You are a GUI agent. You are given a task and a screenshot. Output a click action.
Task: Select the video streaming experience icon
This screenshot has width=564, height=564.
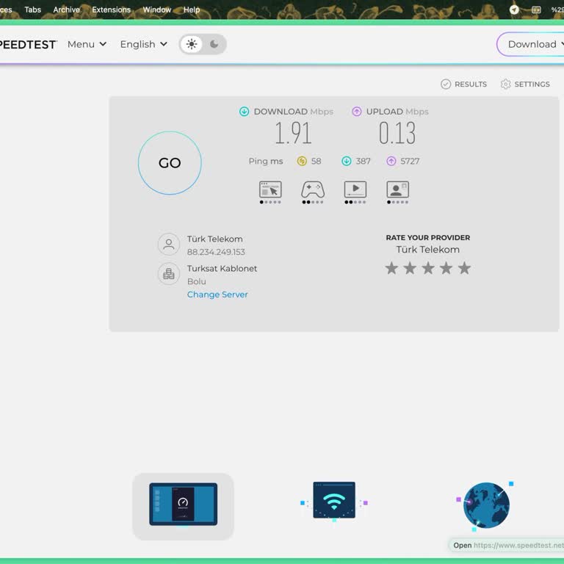click(355, 189)
